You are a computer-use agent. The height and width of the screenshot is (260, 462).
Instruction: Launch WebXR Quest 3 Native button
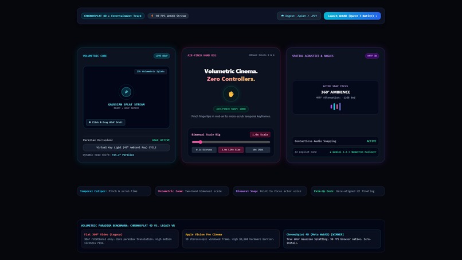point(352,16)
